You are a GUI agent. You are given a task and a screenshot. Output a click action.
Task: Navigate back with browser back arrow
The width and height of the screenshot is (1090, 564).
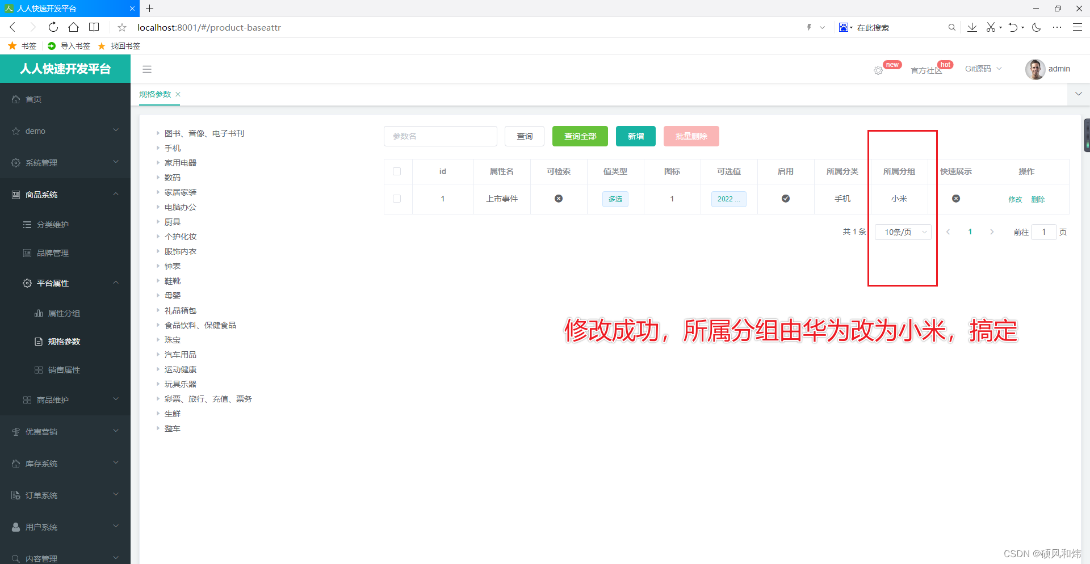click(x=12, y=27)
